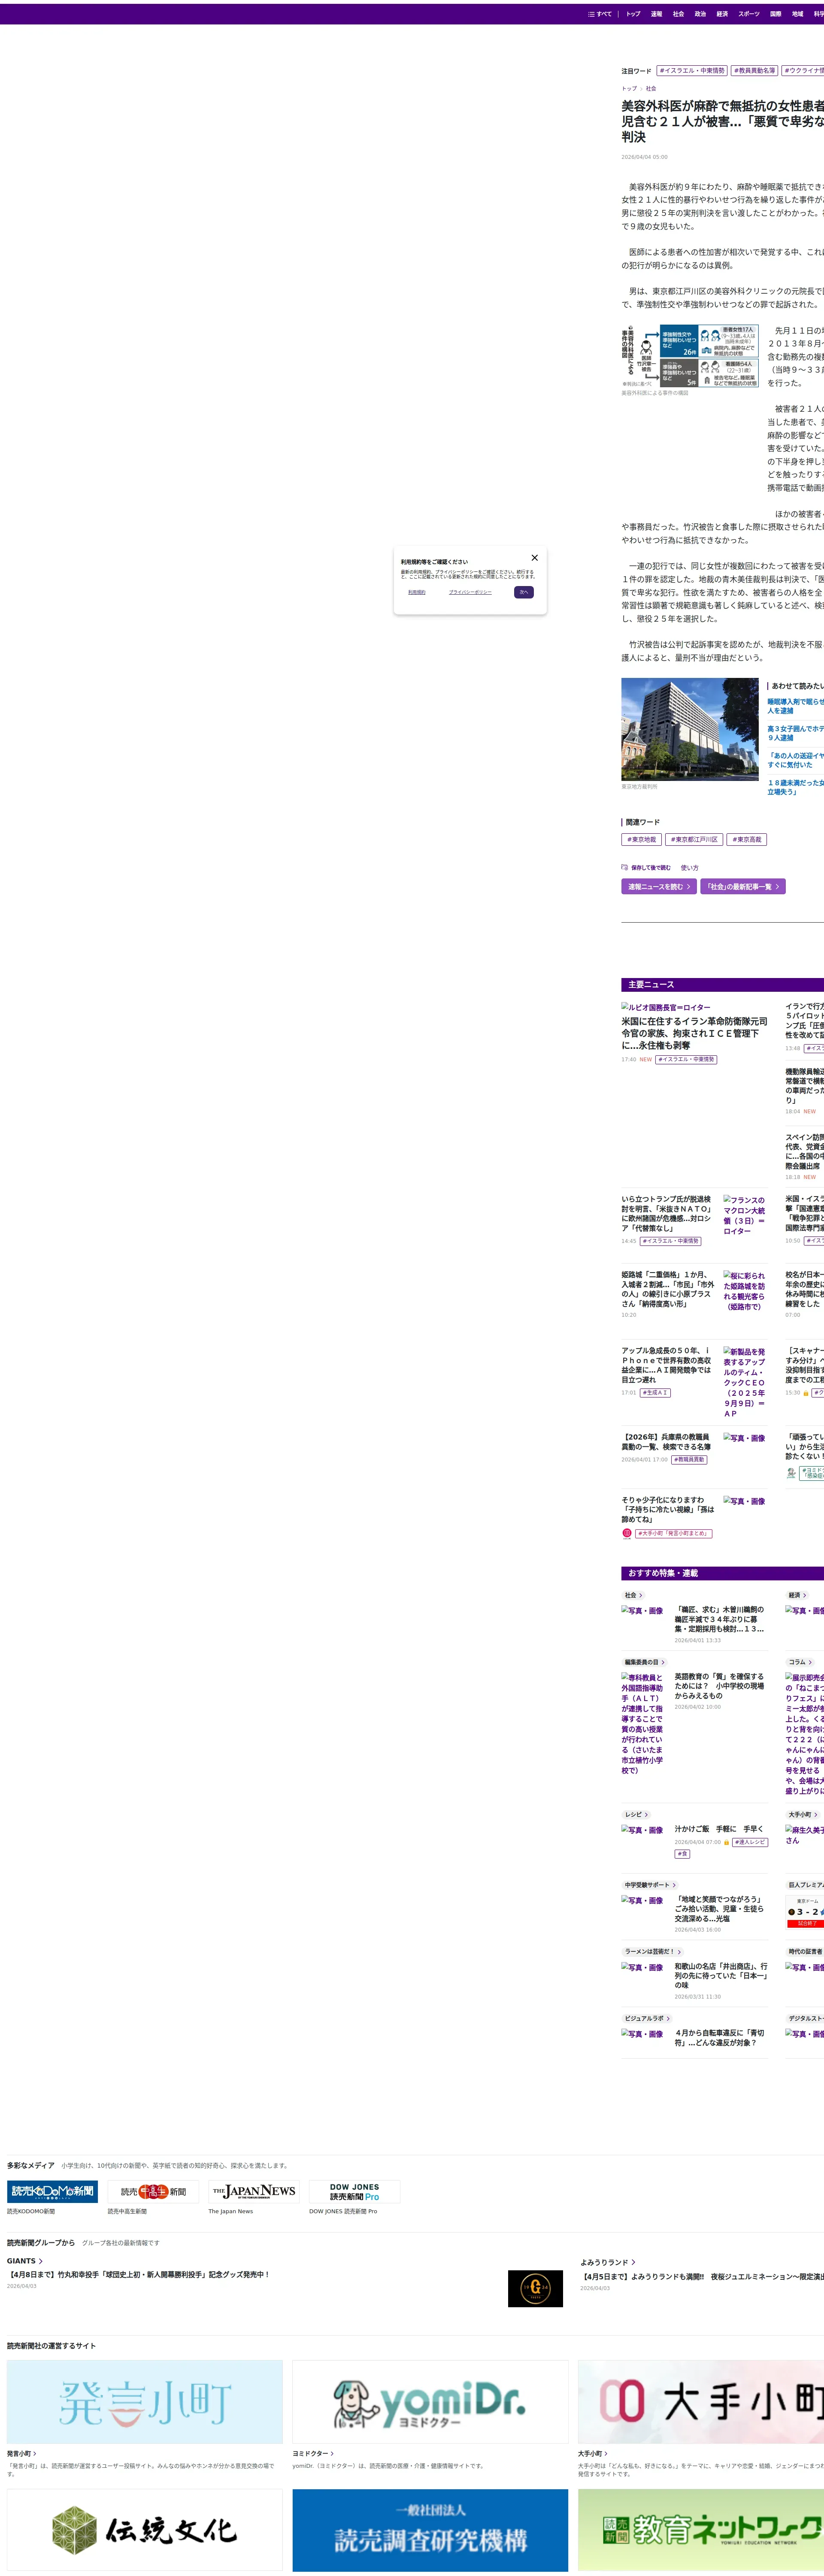This screenshot has width=824, height=2576.
Task: Open the 汁かけご飯 手軽に 手早く article
Action: pos(719,1829)
